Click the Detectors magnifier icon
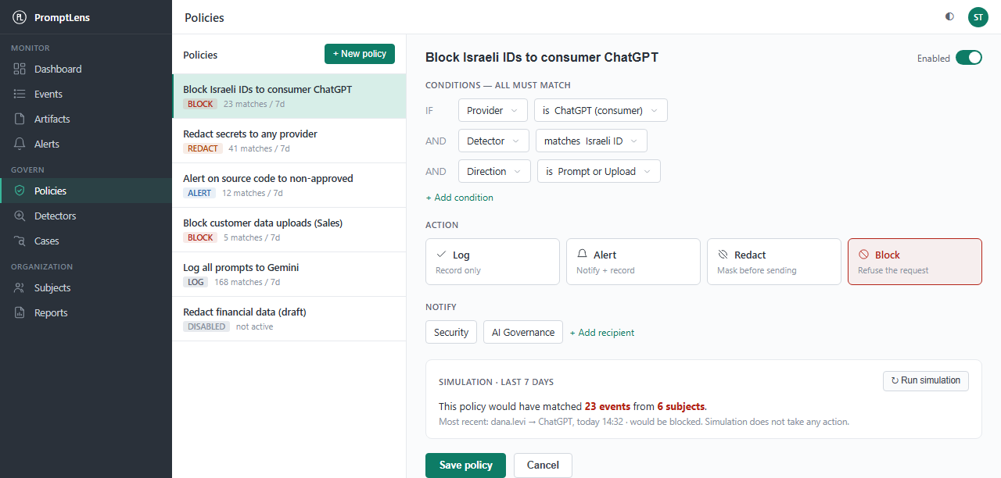Screen dimensions: 1001x478 (20, 216)
